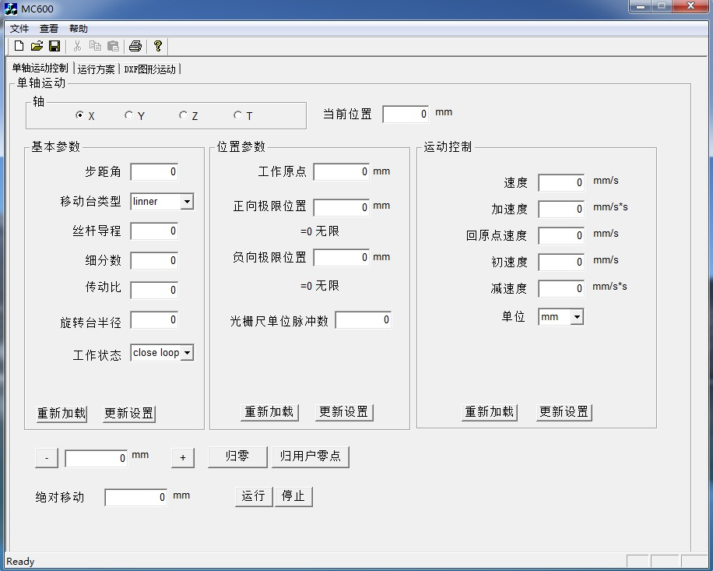This screenshot has height=571, width=713.
Task: Select the T axis radio button
Action: pyautogui.click(x=238, y=115)
